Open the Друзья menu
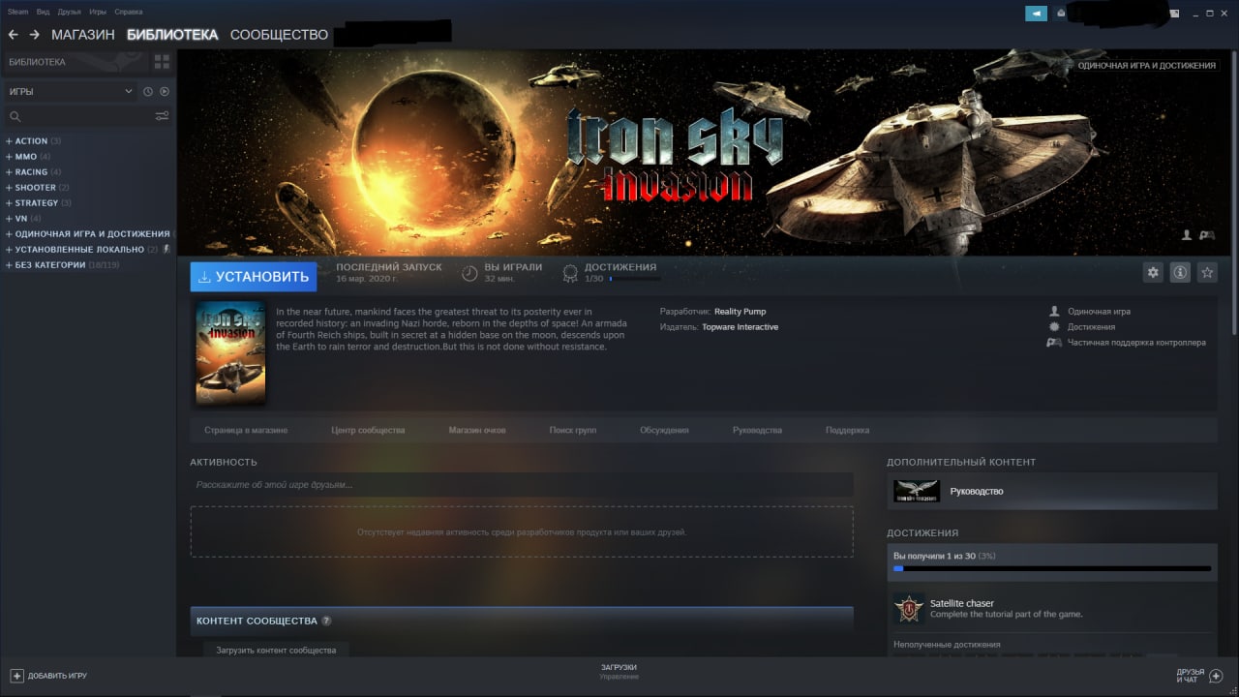 (70, 12)
